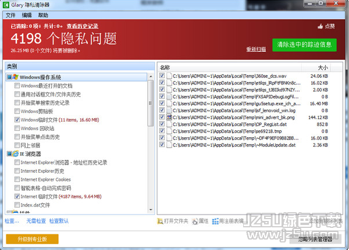
Task: Click the 用注册表编辑 registry icon
Action: [x=215, y=221]
